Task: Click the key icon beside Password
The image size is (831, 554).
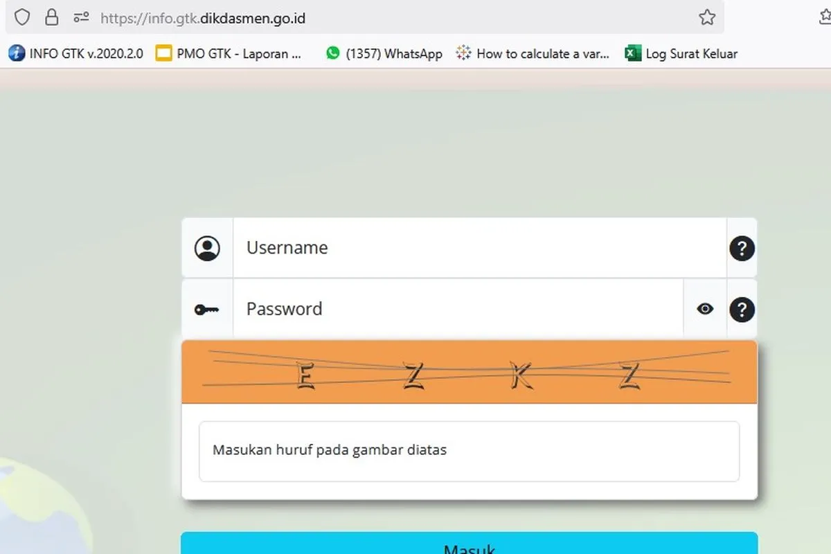Action: (x=206, y=309)
